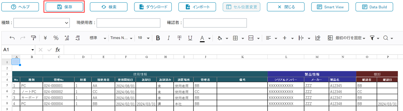403x111 pixels.
Task: Click the text wrap icon
Action: 301,38
